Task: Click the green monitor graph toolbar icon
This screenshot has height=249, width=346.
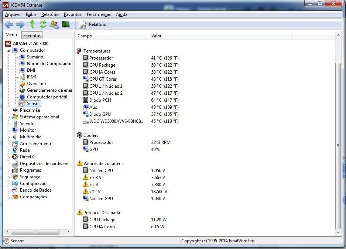Action: click(x=65, y=24)
